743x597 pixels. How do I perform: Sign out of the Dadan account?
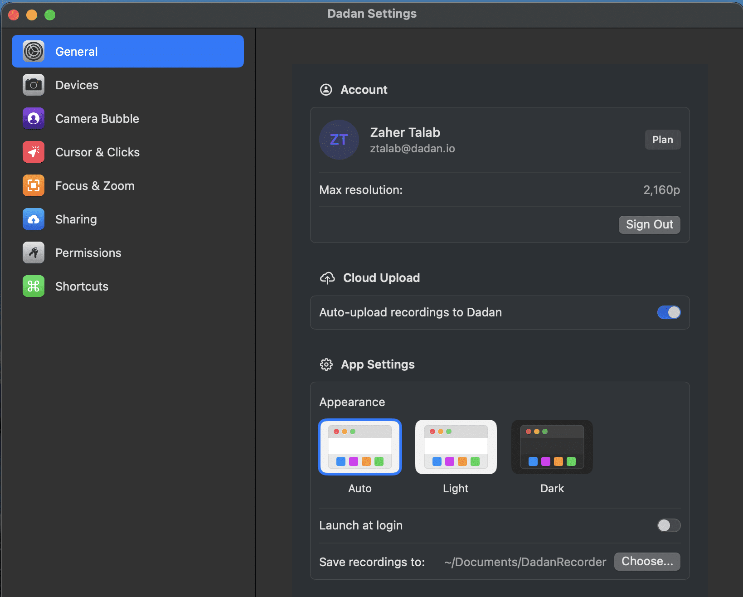pos(649,224)
